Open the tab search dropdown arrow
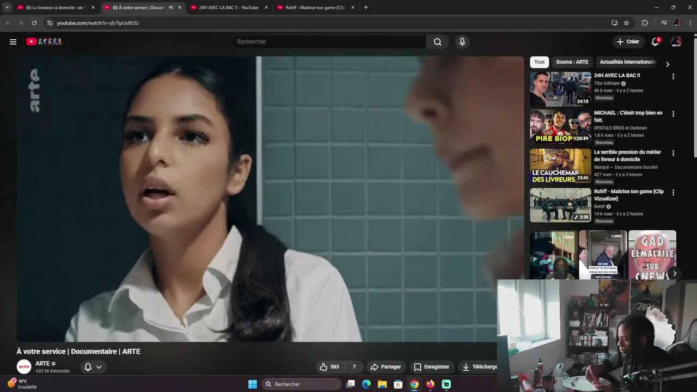Viewport: 697px width, 392px height. [x=7, y=8]
